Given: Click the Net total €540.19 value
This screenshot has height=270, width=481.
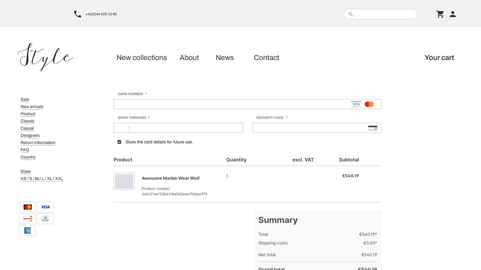Looking at the screenshot, I should click(369, 255).
